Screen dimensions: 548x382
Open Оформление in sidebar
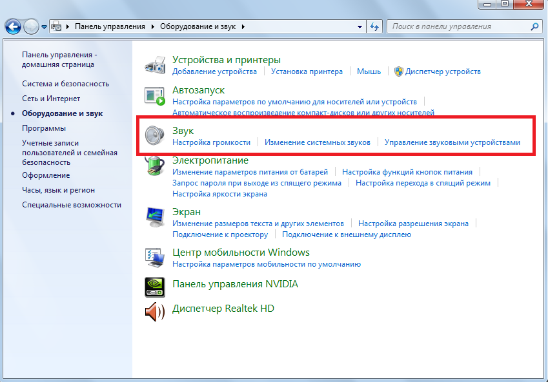(46, 175)
